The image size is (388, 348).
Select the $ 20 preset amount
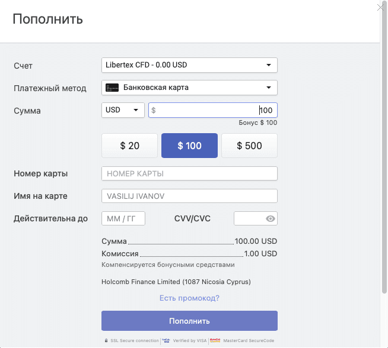(x=130, y=146)
